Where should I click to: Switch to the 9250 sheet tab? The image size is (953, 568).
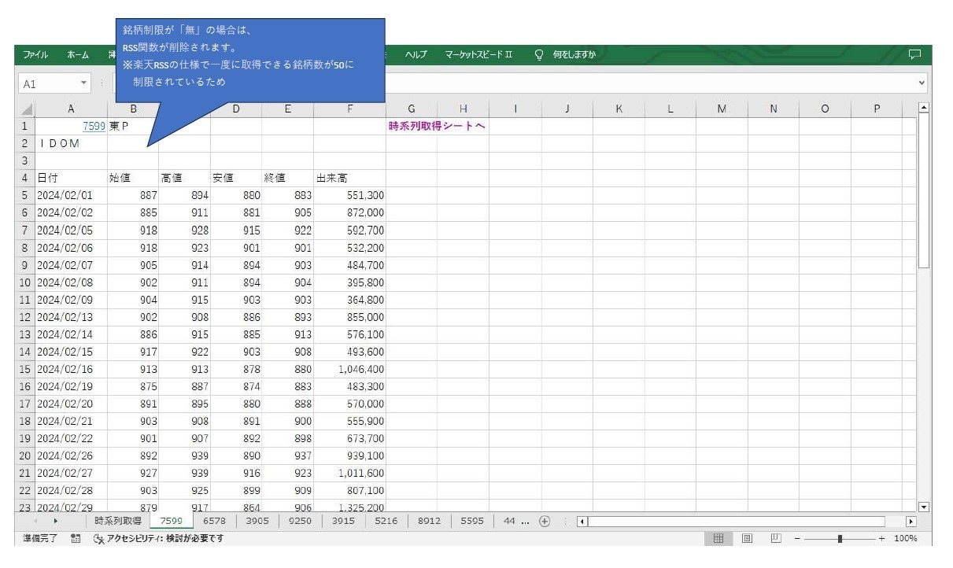[300, 521]
